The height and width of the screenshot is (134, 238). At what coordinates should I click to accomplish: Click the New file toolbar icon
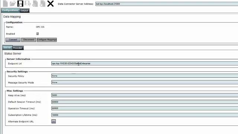(5, 3)
